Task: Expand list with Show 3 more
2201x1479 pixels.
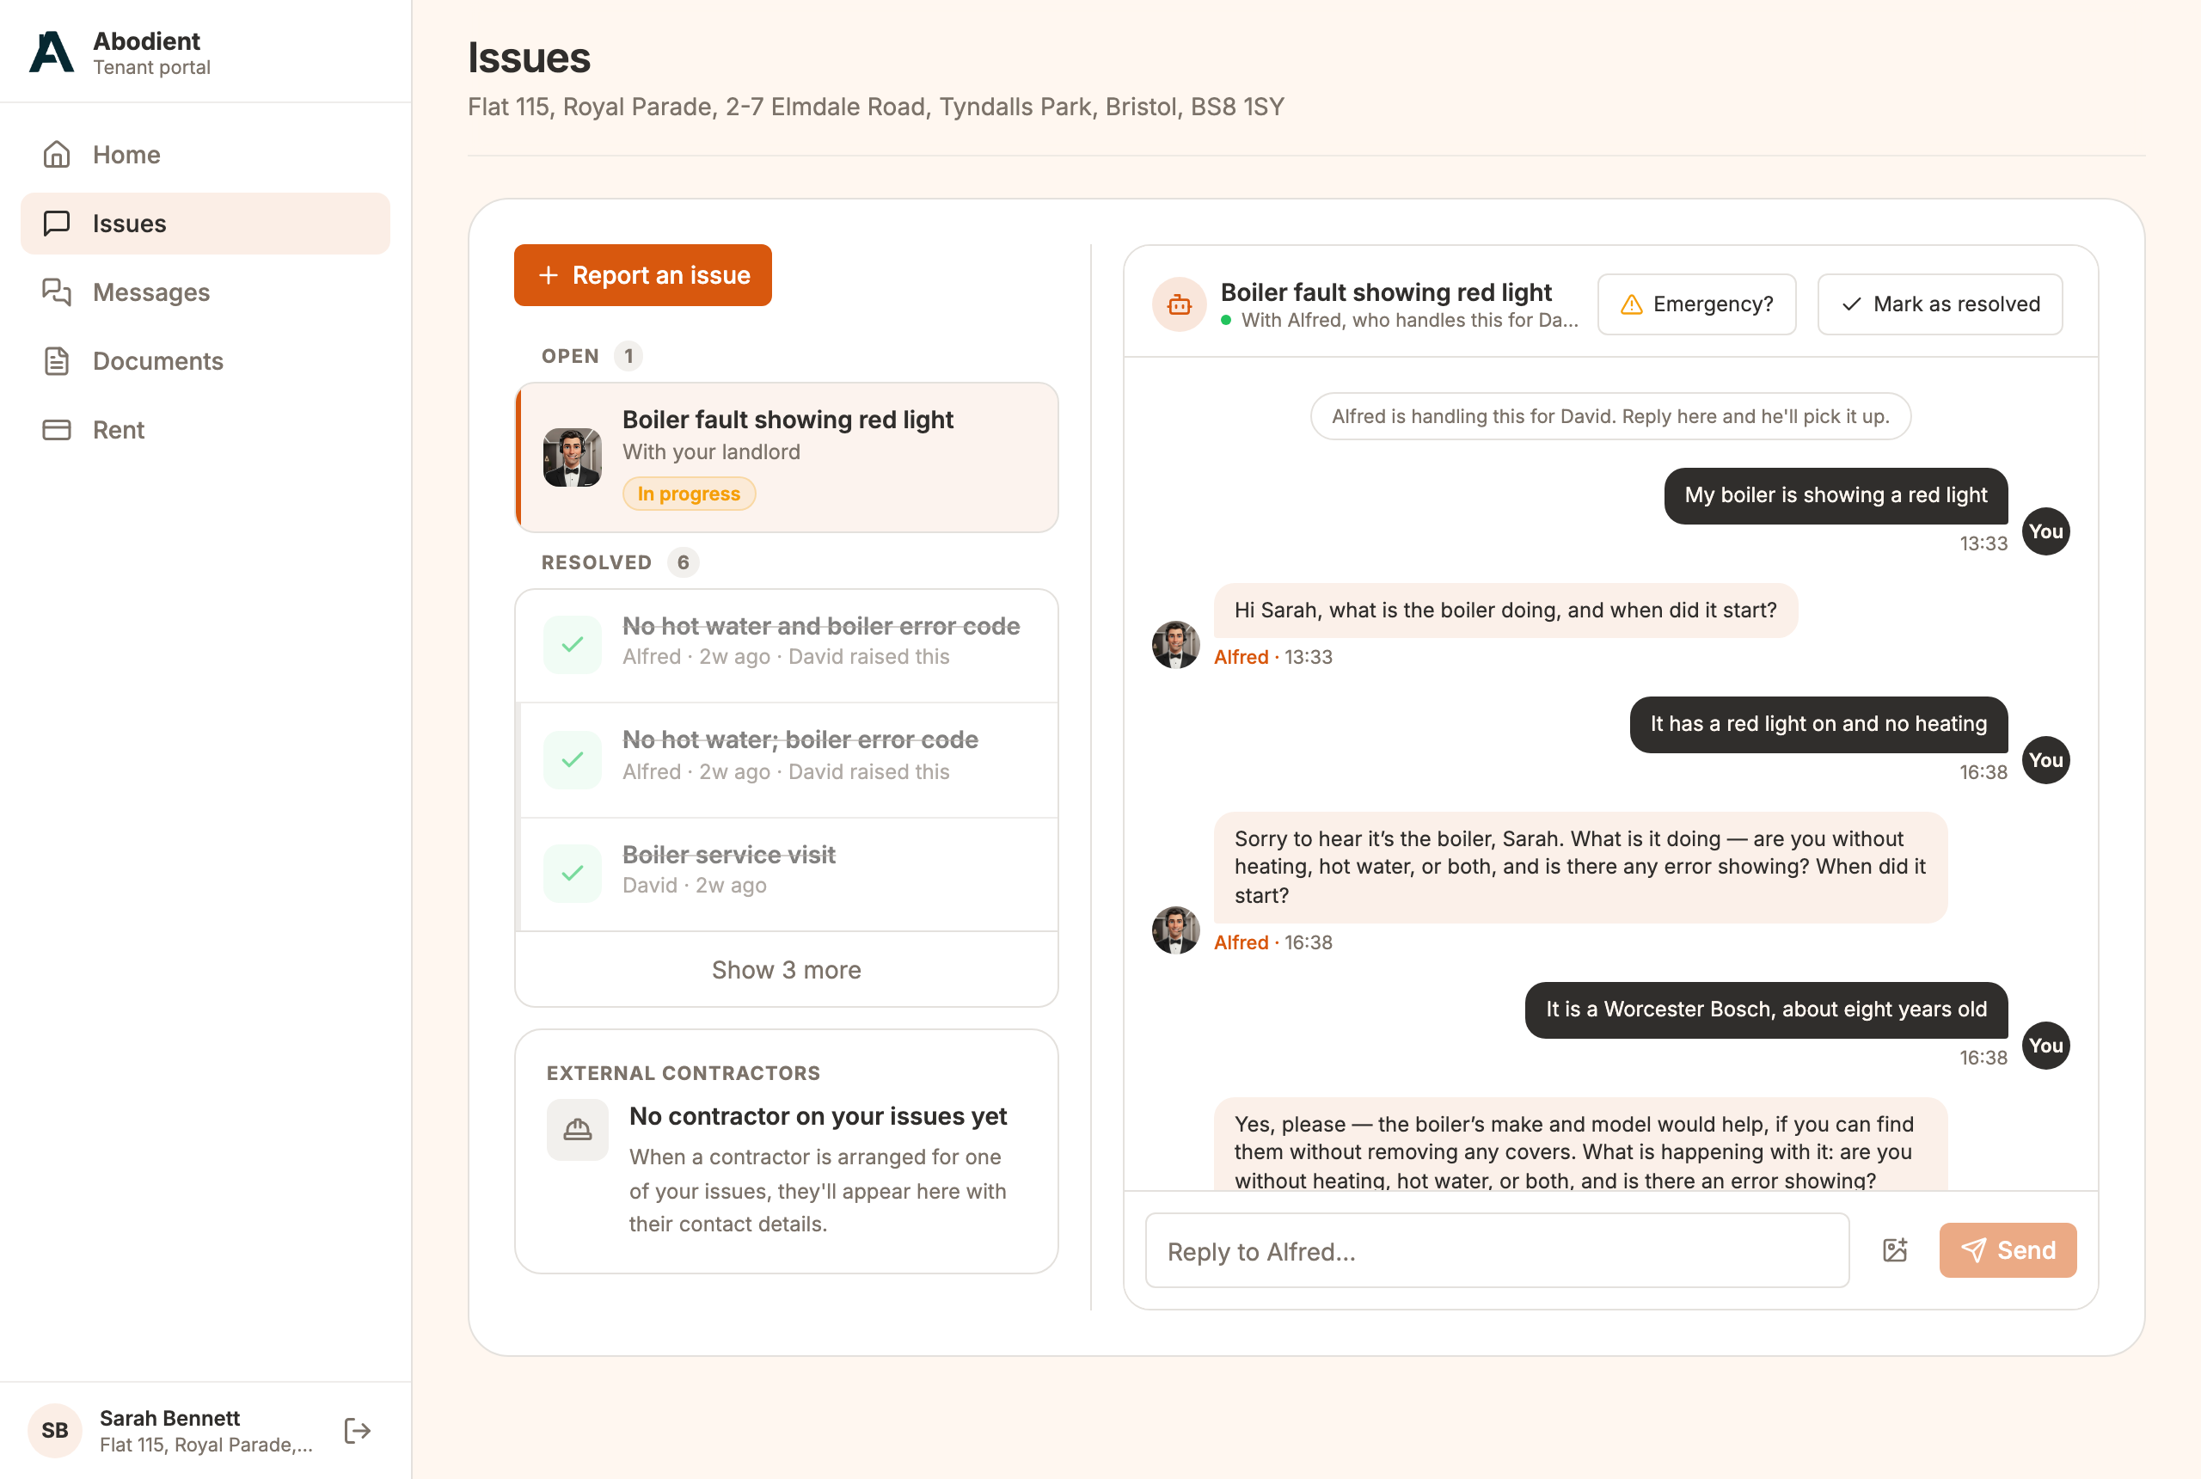Action: click(x=787, y=970)
